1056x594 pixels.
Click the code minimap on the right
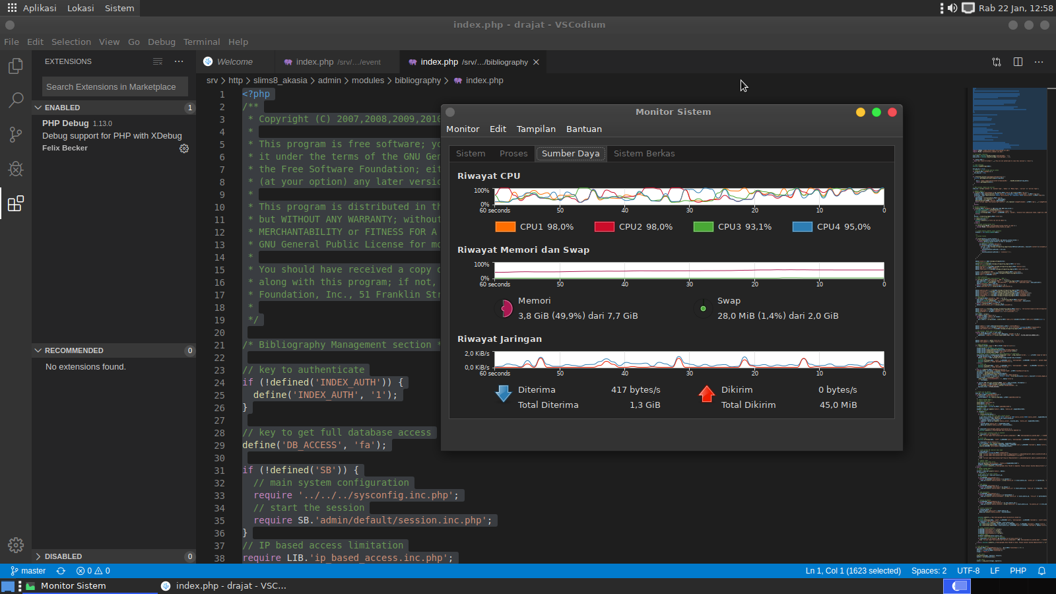[x=1009, y=325]
